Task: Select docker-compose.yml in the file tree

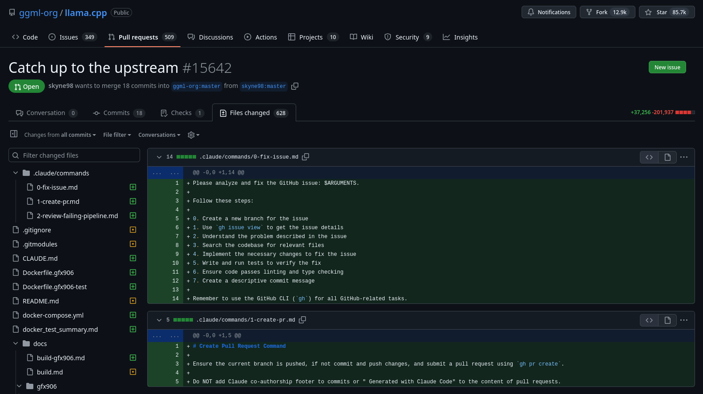Action: click(53, 315)
